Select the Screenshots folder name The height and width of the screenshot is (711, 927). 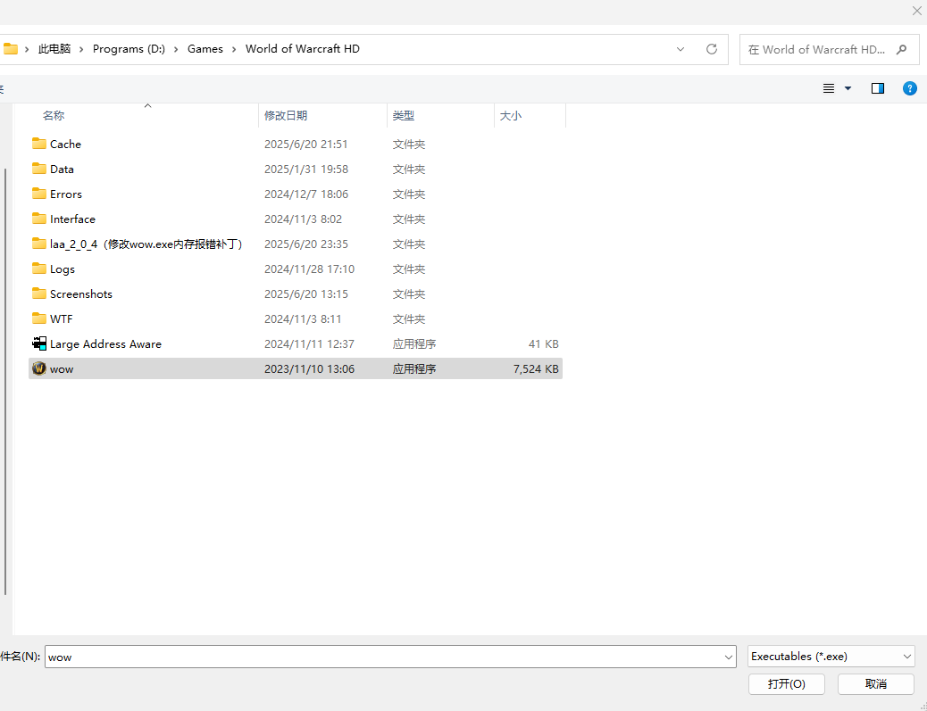coord(81,294)
